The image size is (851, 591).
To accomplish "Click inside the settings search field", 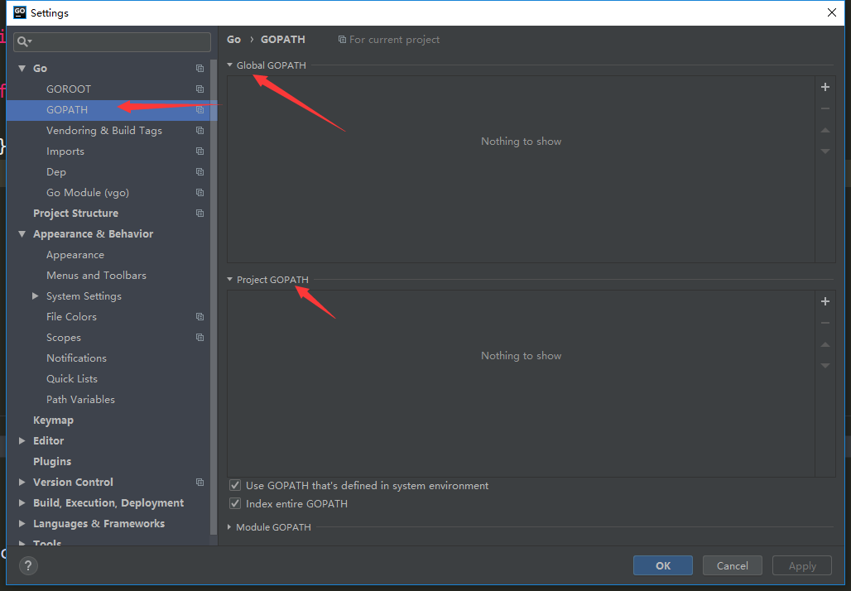I will pos(113,41).
